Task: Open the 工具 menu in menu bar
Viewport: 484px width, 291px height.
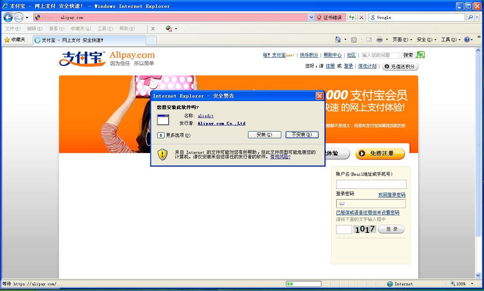Action: point(105,29)
